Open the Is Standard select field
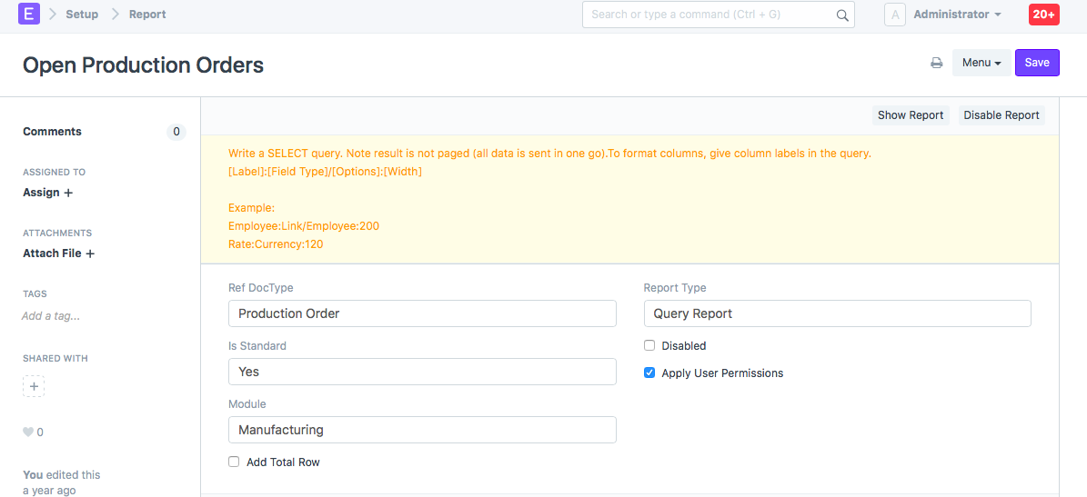Screen dimensions: 1087x497 click(x=422, y=372)
